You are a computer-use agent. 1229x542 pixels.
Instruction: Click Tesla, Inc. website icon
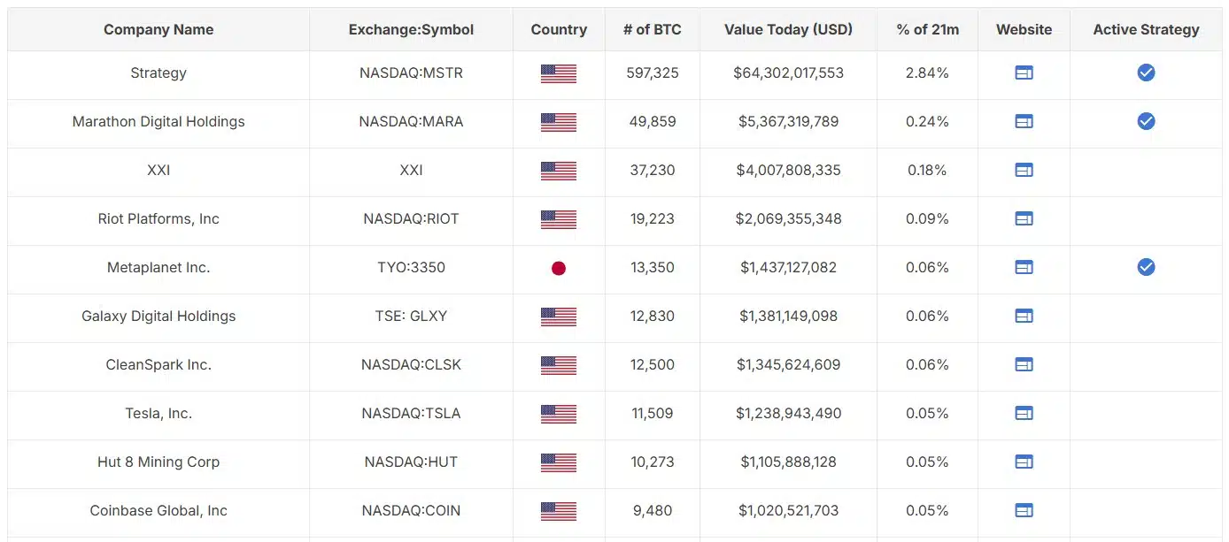(1024, 413)
